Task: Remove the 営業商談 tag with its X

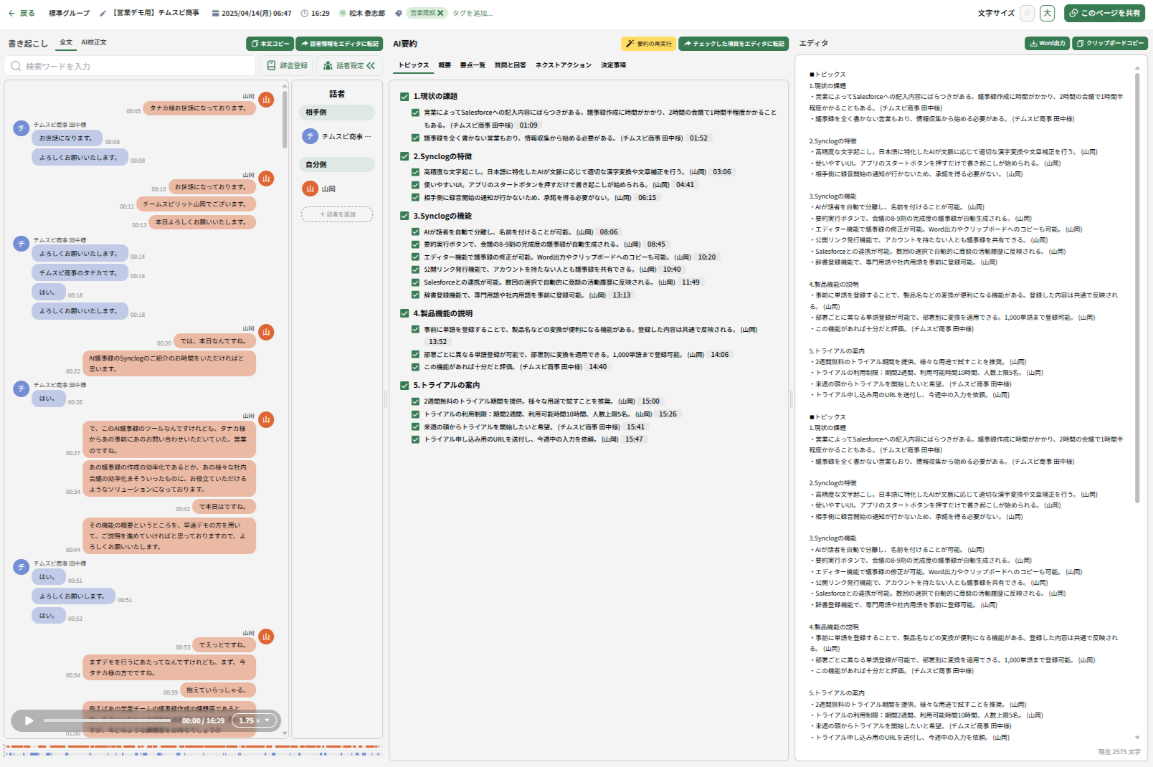Action: click(440, 13)
